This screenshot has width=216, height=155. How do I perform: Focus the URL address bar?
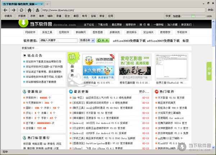pyautogui.click(x=123, y=10)
